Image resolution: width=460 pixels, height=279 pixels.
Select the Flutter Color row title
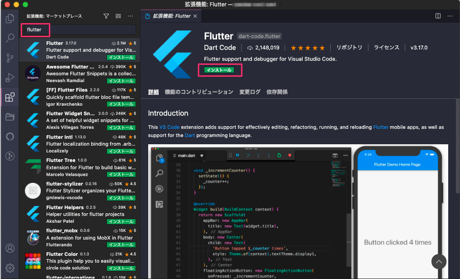click(x=62, y=254)
